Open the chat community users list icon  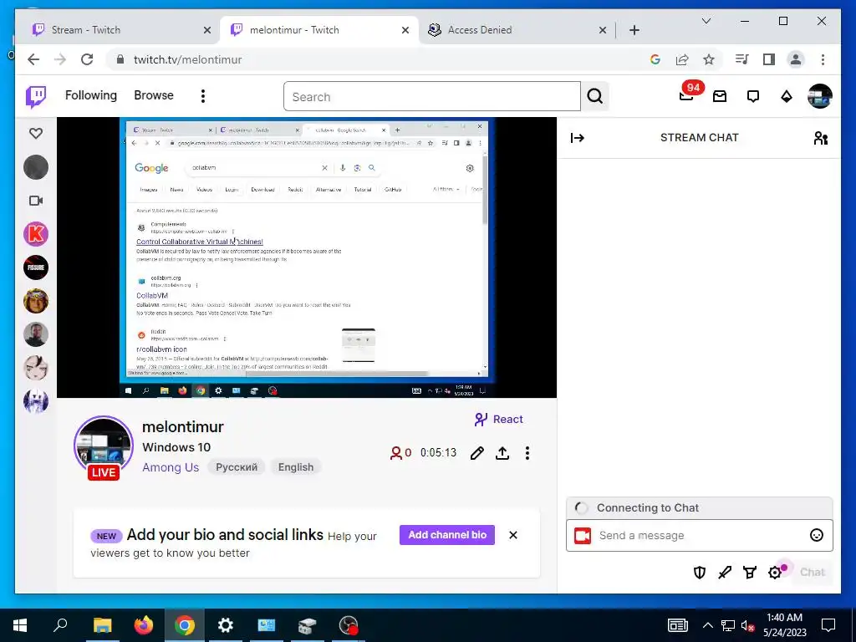821,138
